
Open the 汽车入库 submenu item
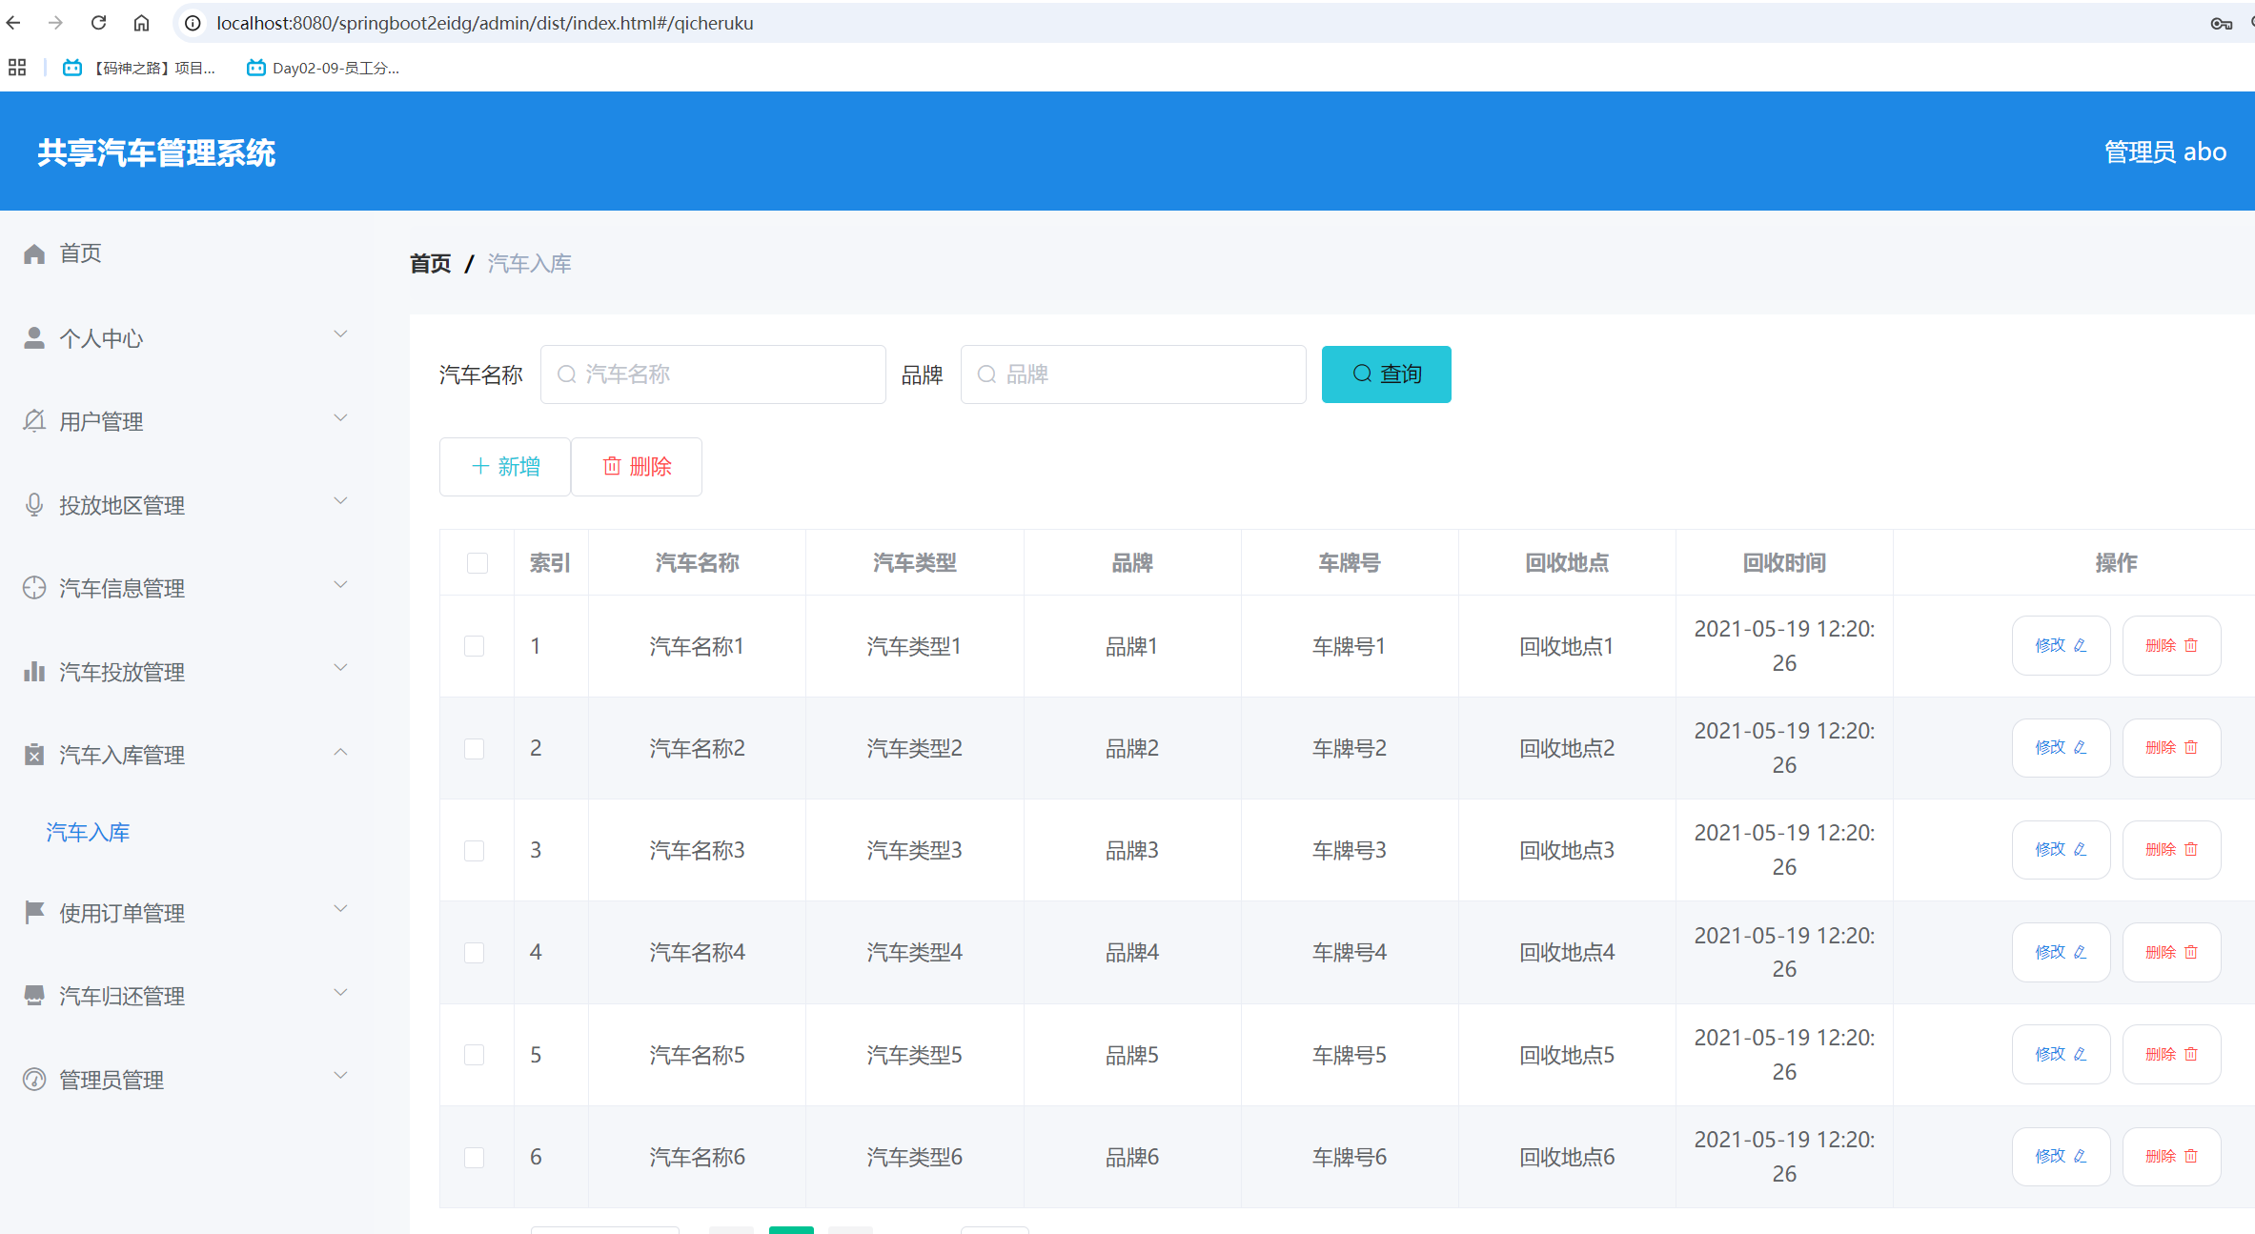88,833
